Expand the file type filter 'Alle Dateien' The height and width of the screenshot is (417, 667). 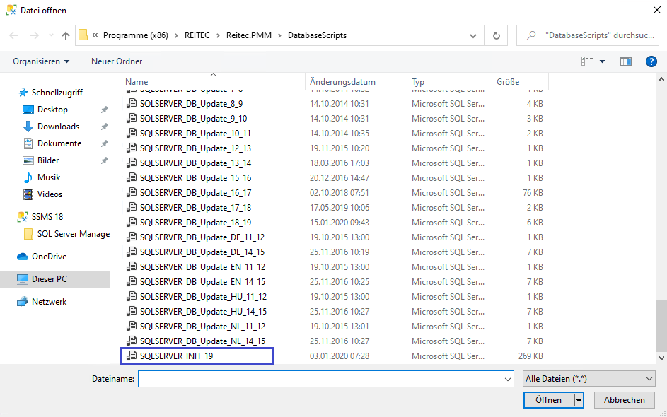tap(588, 380)
